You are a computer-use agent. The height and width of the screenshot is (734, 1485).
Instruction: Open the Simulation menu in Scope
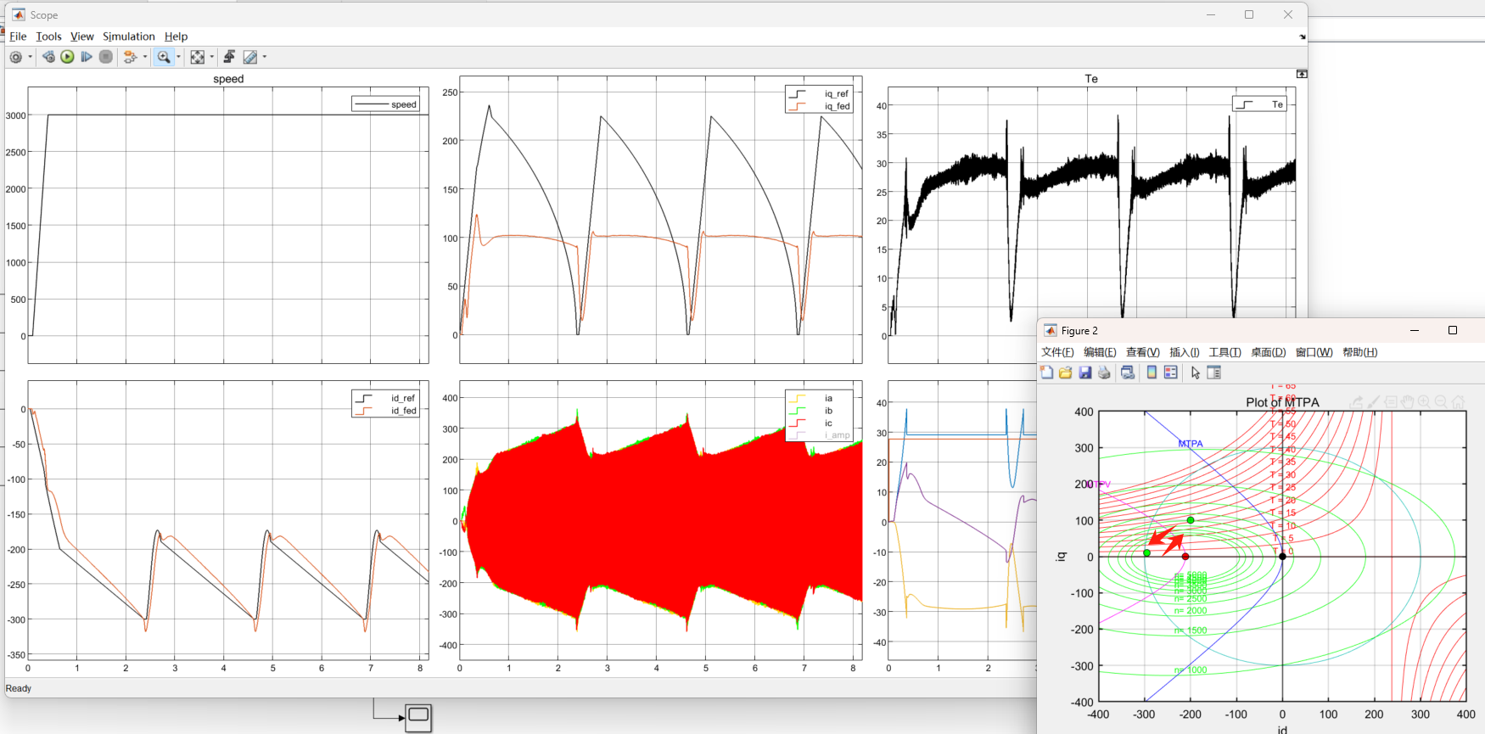tap(129, 36)
